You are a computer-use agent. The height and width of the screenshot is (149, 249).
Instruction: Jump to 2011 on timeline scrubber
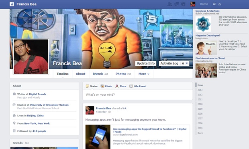point(200,99)
